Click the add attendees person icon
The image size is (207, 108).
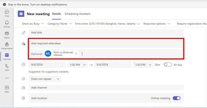pos(23,43)
